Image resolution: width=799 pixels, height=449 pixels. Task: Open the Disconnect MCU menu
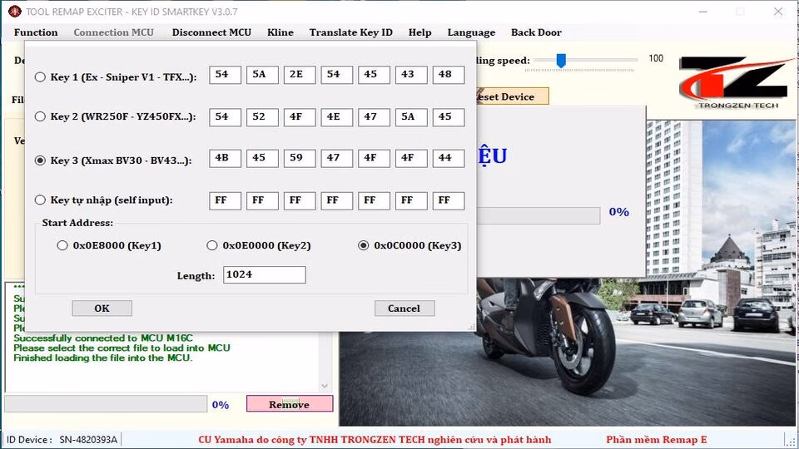[211, 32]
